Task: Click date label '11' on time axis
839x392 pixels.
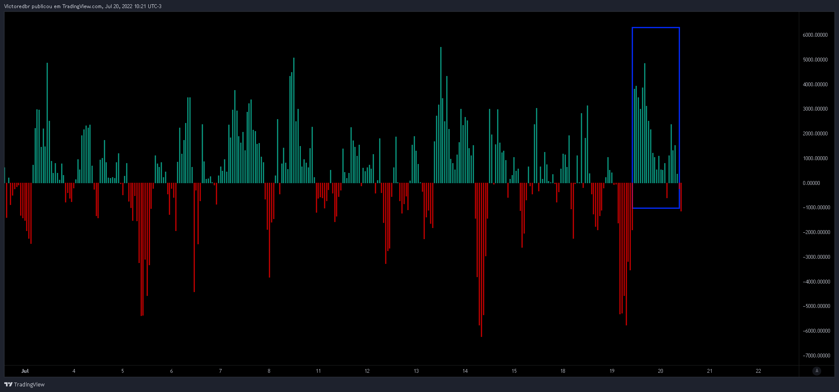Action: tap(318, 371)
